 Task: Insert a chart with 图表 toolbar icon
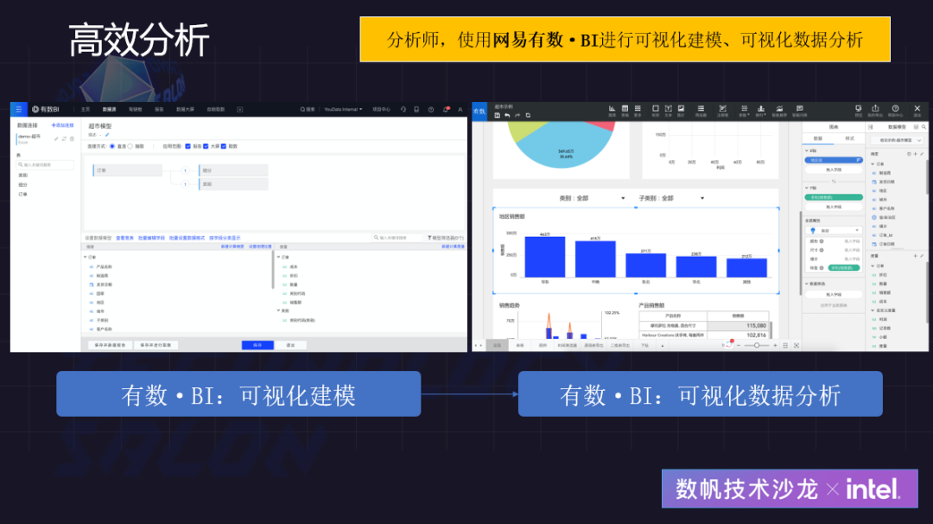[x=612, y=111]
